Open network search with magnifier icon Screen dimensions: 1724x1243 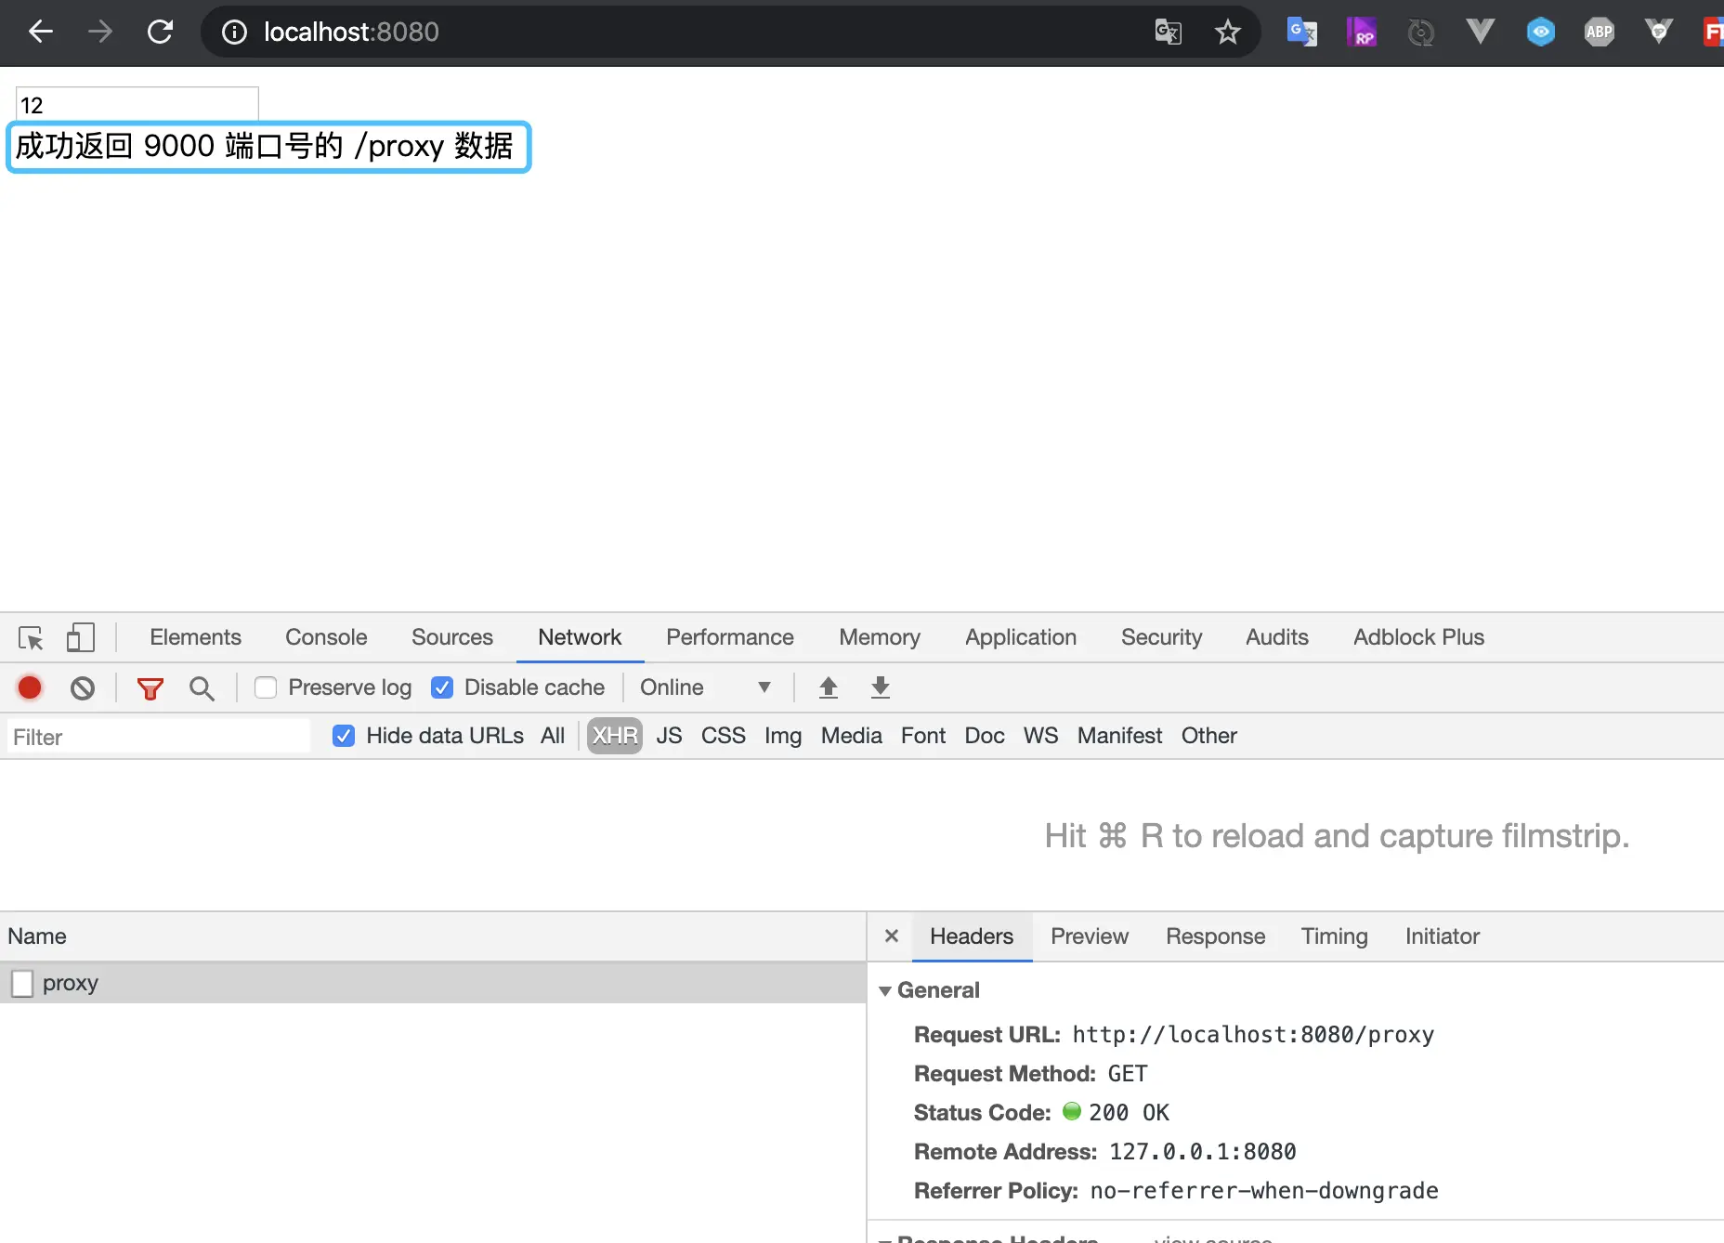(x=202, y=688)
